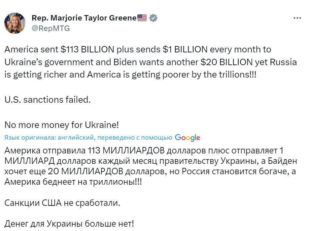Click the "$20 BILLION" text in tweet
This screenshot has width=310, height=231.
pos(227,62)
